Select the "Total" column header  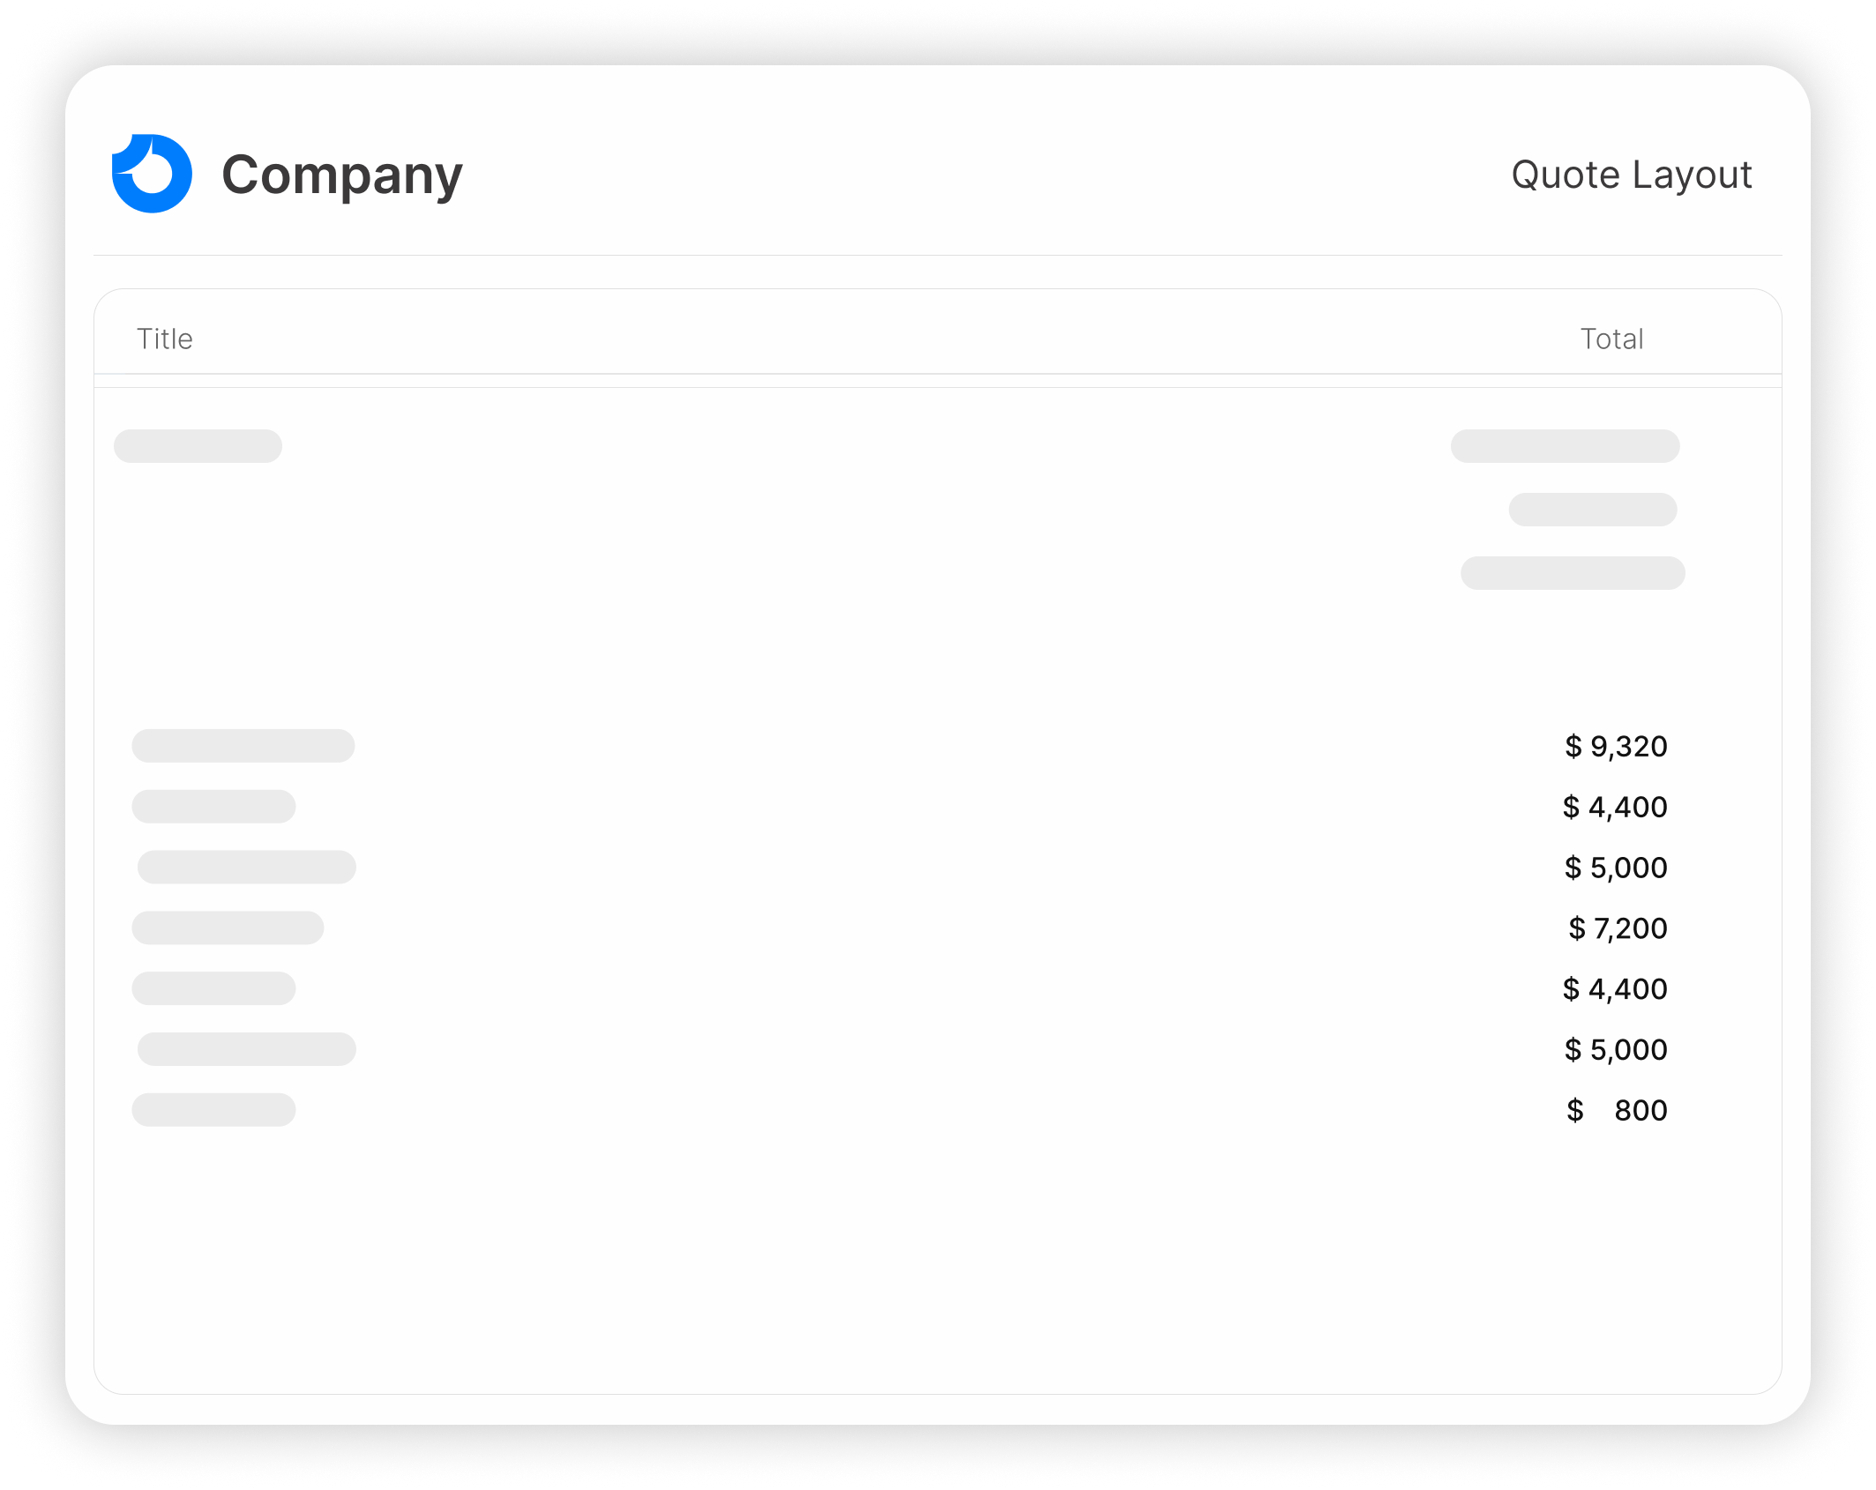[x=1611, y=339]
